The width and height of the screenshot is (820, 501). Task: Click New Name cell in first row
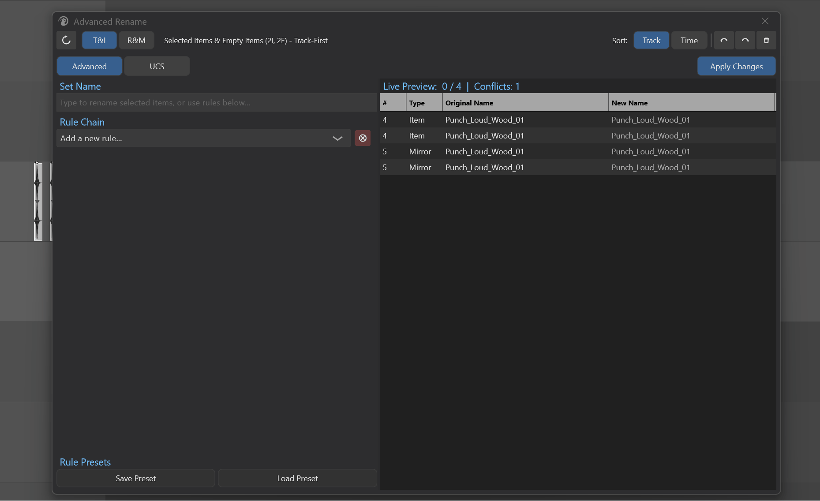(x=651, y=120)
